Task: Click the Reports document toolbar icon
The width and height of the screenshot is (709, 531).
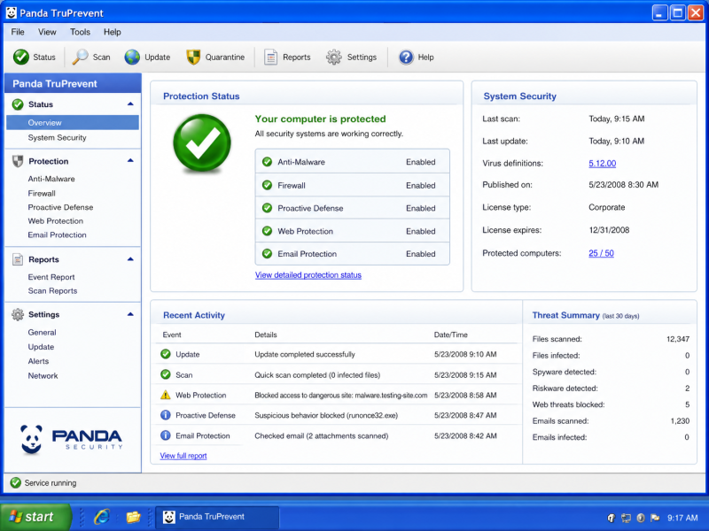Action: 270,57
